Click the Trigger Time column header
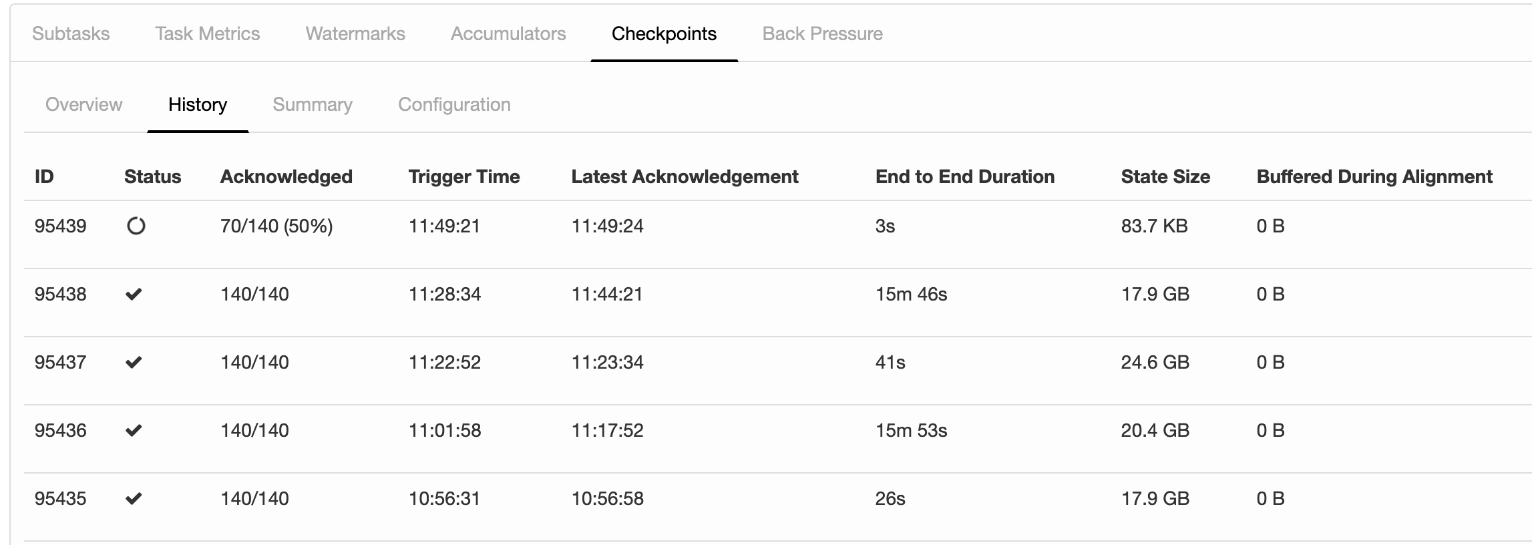 tap(464, 177)
